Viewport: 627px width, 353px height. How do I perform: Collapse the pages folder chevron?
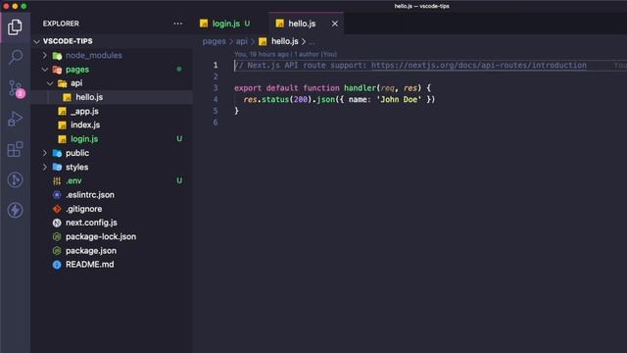(45, 70)
